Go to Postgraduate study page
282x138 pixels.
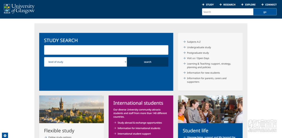point(198,53)
